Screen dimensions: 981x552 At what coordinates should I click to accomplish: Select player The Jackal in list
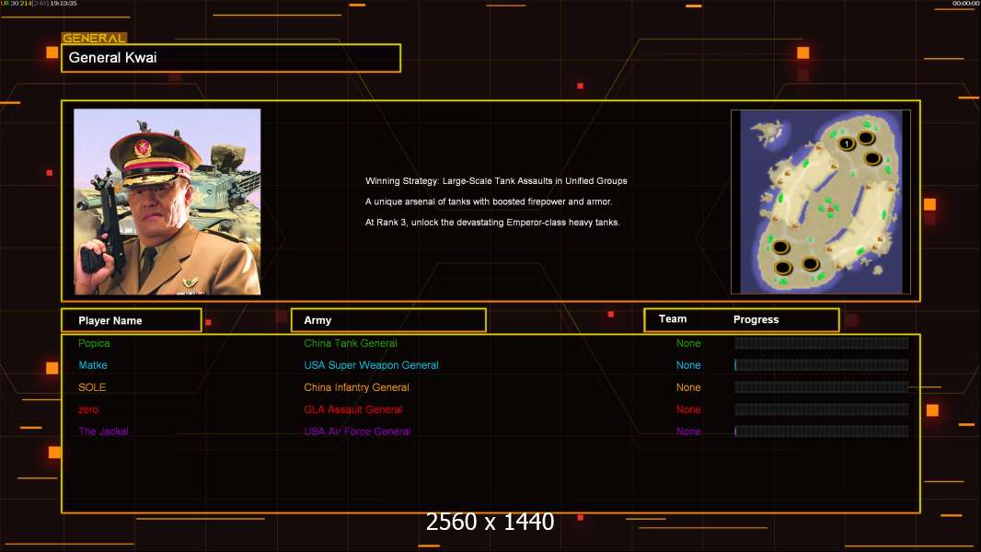pos(103,431)
